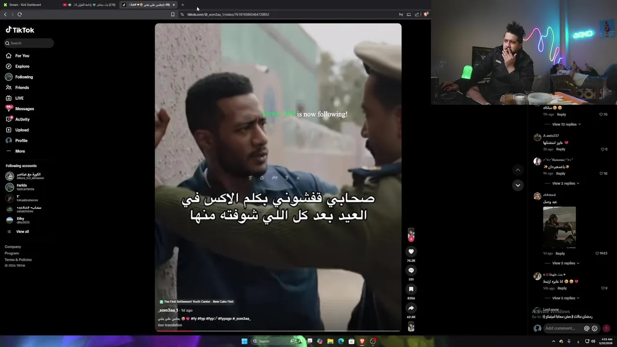Share the video with the arrow icon
617x347 pixels.
[411, 308]
